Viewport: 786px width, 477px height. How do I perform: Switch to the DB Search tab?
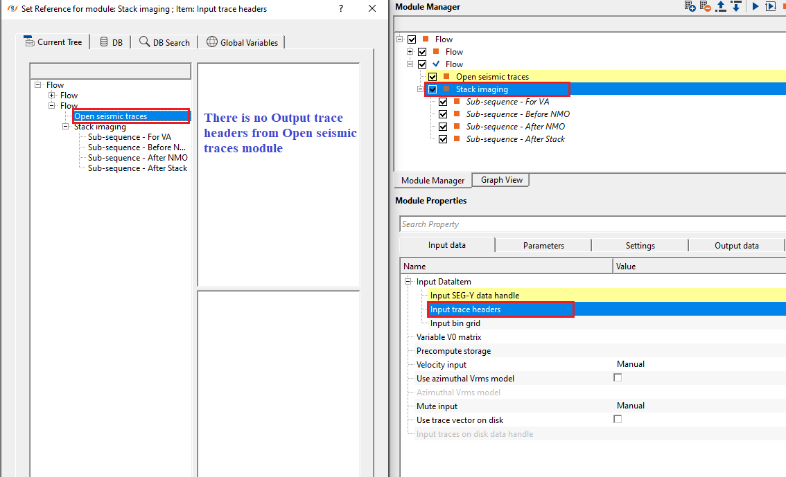click(x=164, y=42)
